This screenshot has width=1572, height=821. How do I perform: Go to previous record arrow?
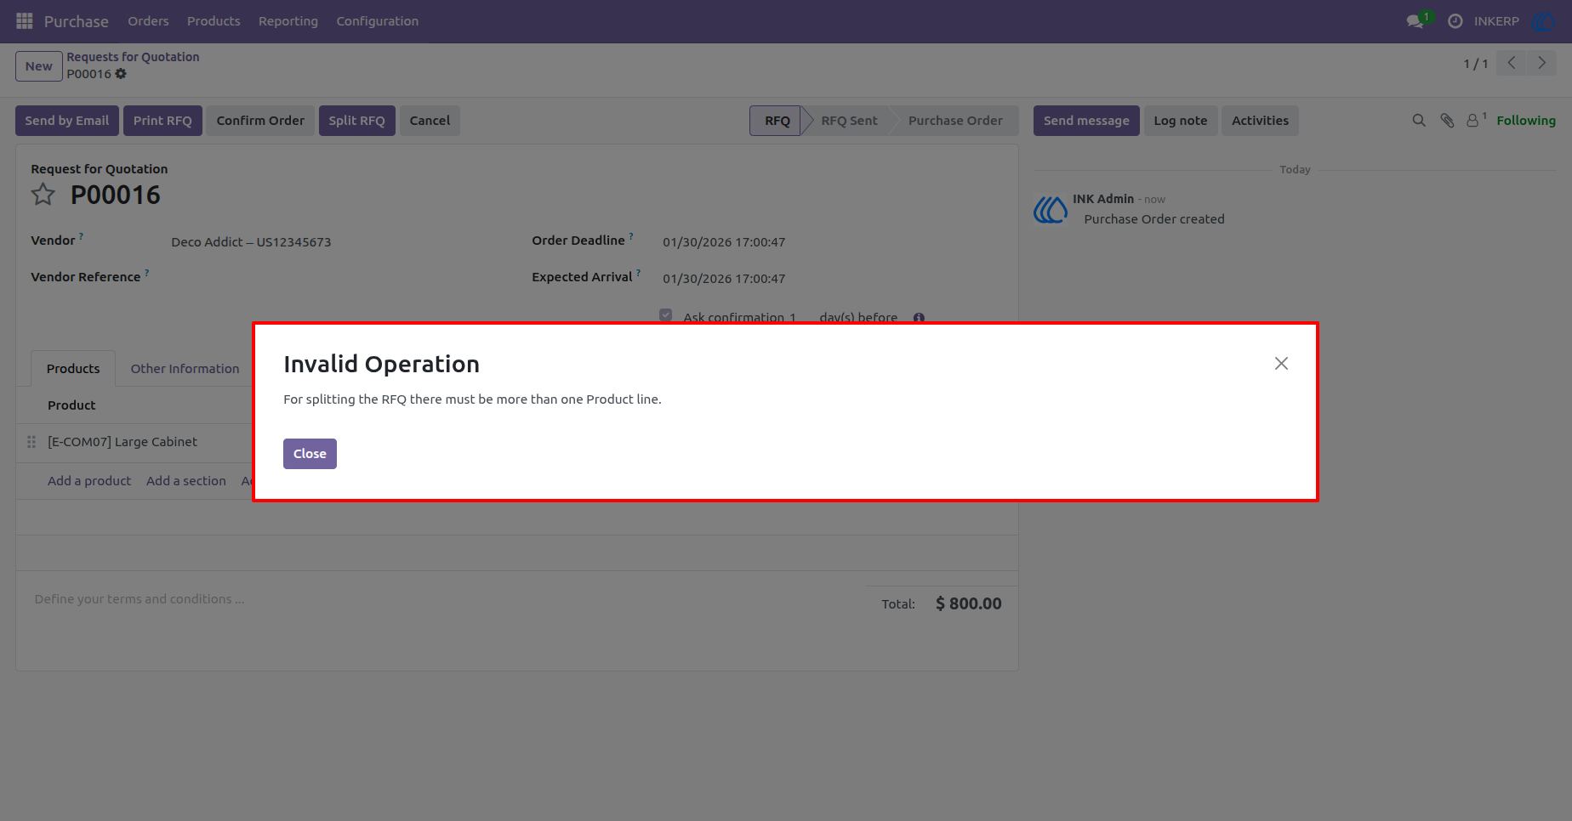tap(1512, 63)
